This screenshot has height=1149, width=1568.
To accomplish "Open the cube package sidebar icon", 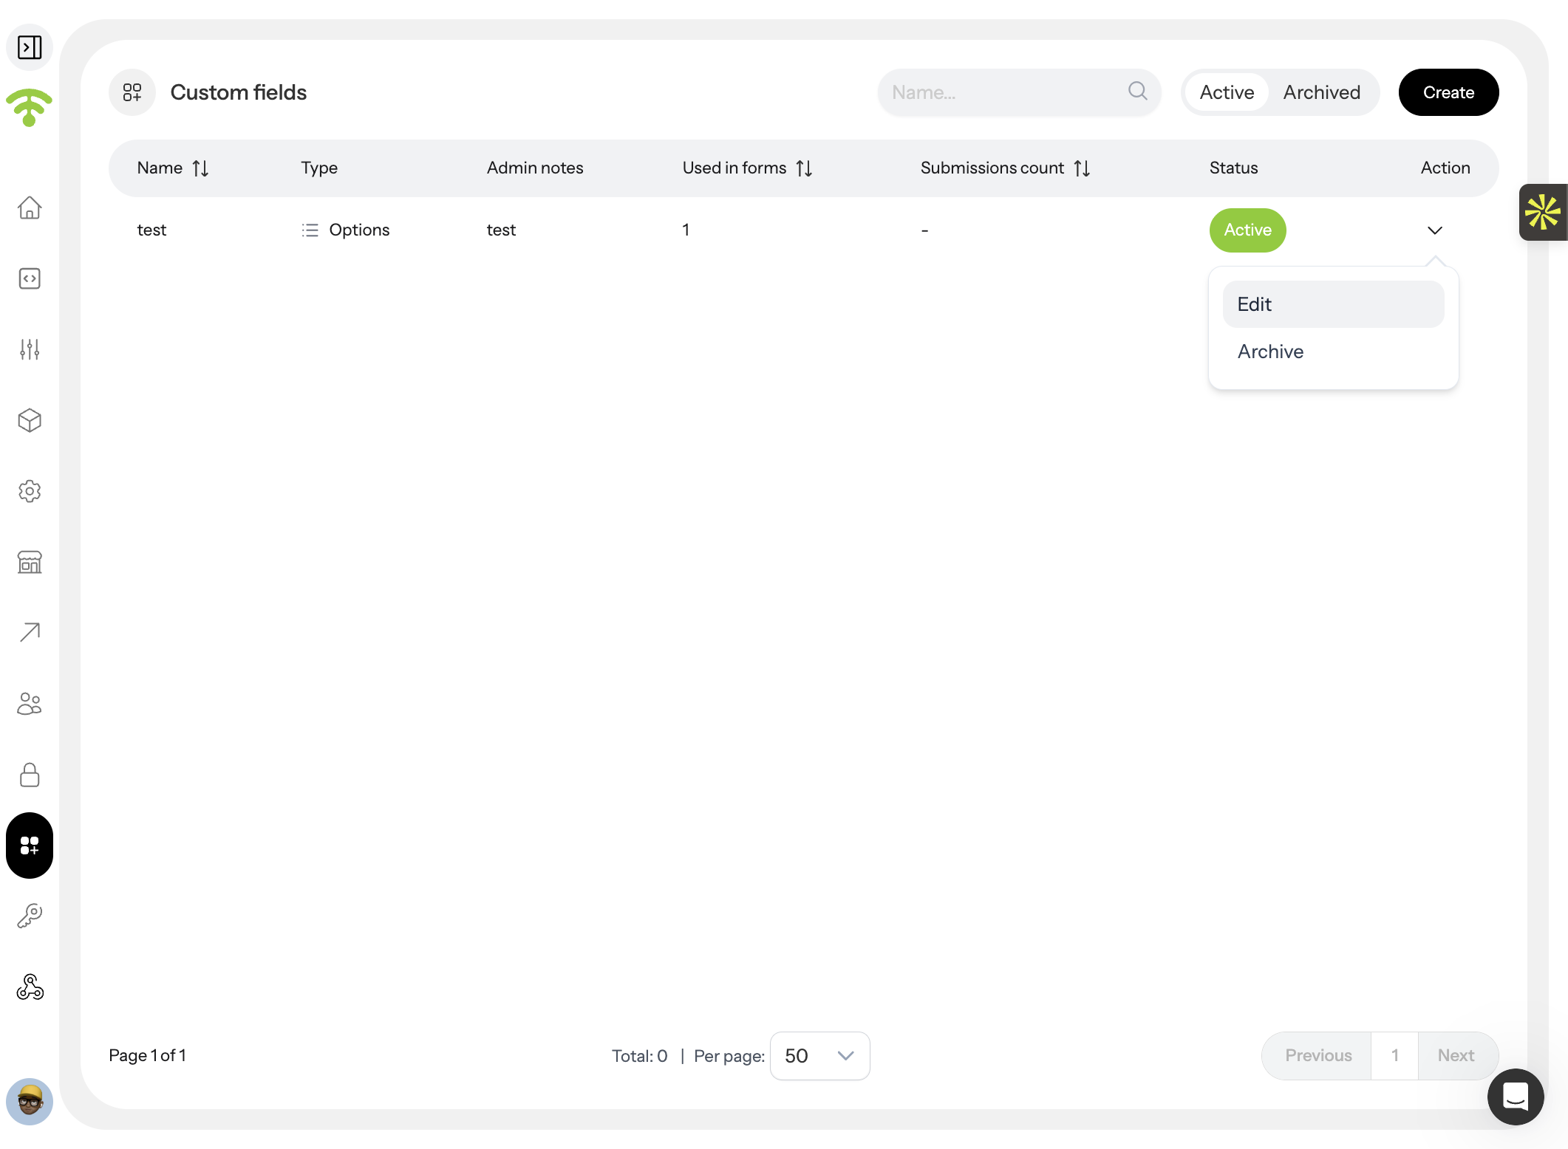I will 30,420.
